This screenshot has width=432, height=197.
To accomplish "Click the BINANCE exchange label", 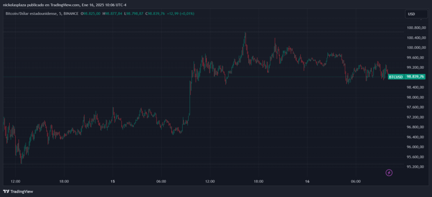I will click(x=71, y=14).
